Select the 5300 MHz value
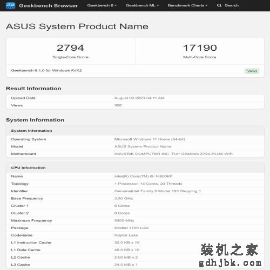 (x=124, y=220)
